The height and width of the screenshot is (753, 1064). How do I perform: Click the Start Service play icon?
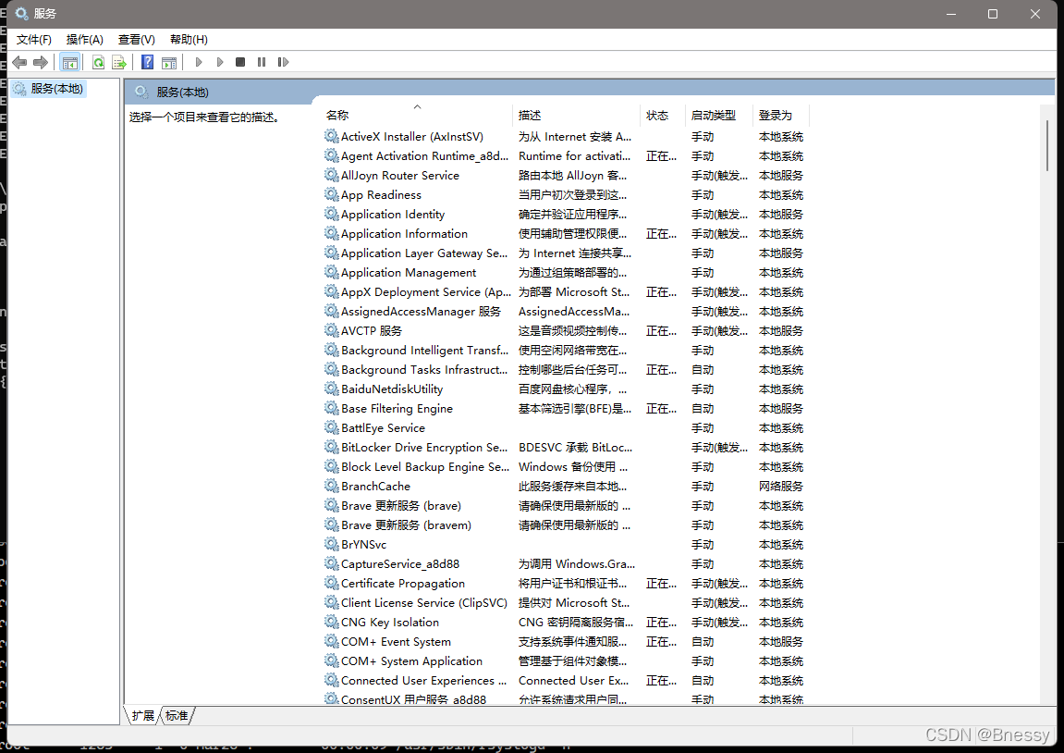(x=199, y=63)
